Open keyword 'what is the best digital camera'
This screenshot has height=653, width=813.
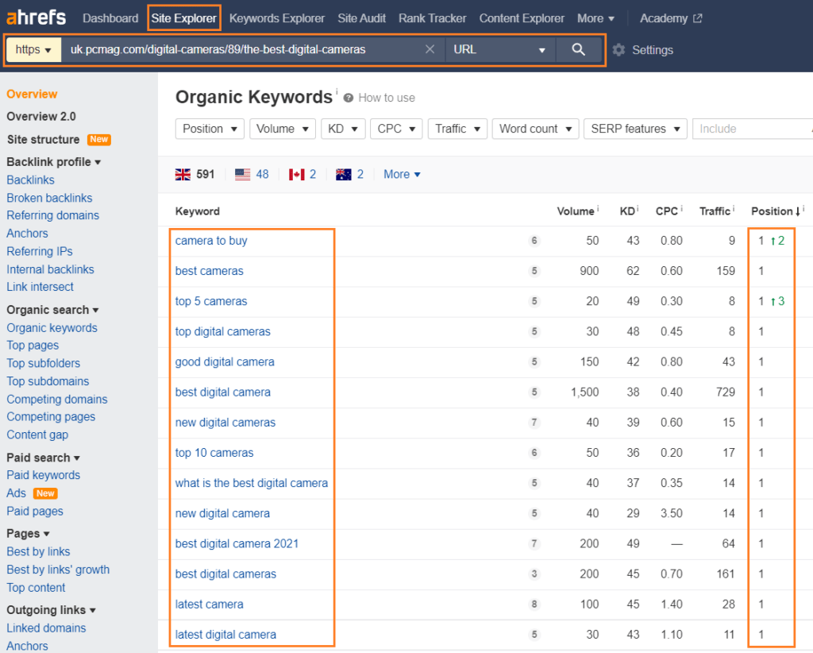coord(252,483)
